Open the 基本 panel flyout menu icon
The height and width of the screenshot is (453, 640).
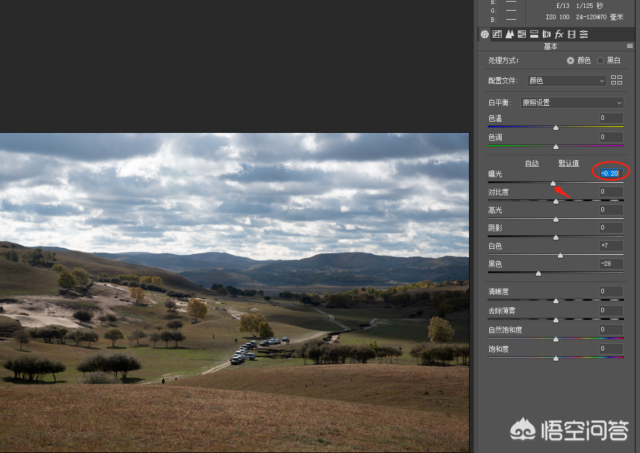(x=630, y=46)
